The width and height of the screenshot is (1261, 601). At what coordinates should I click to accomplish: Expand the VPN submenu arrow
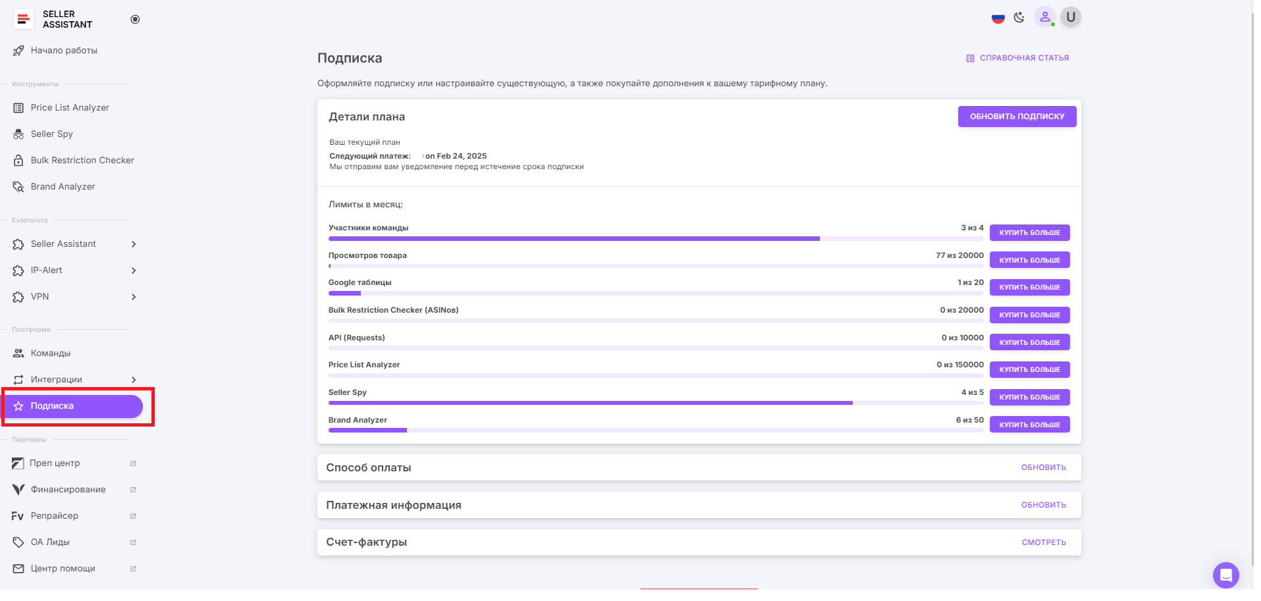[134, 297]
